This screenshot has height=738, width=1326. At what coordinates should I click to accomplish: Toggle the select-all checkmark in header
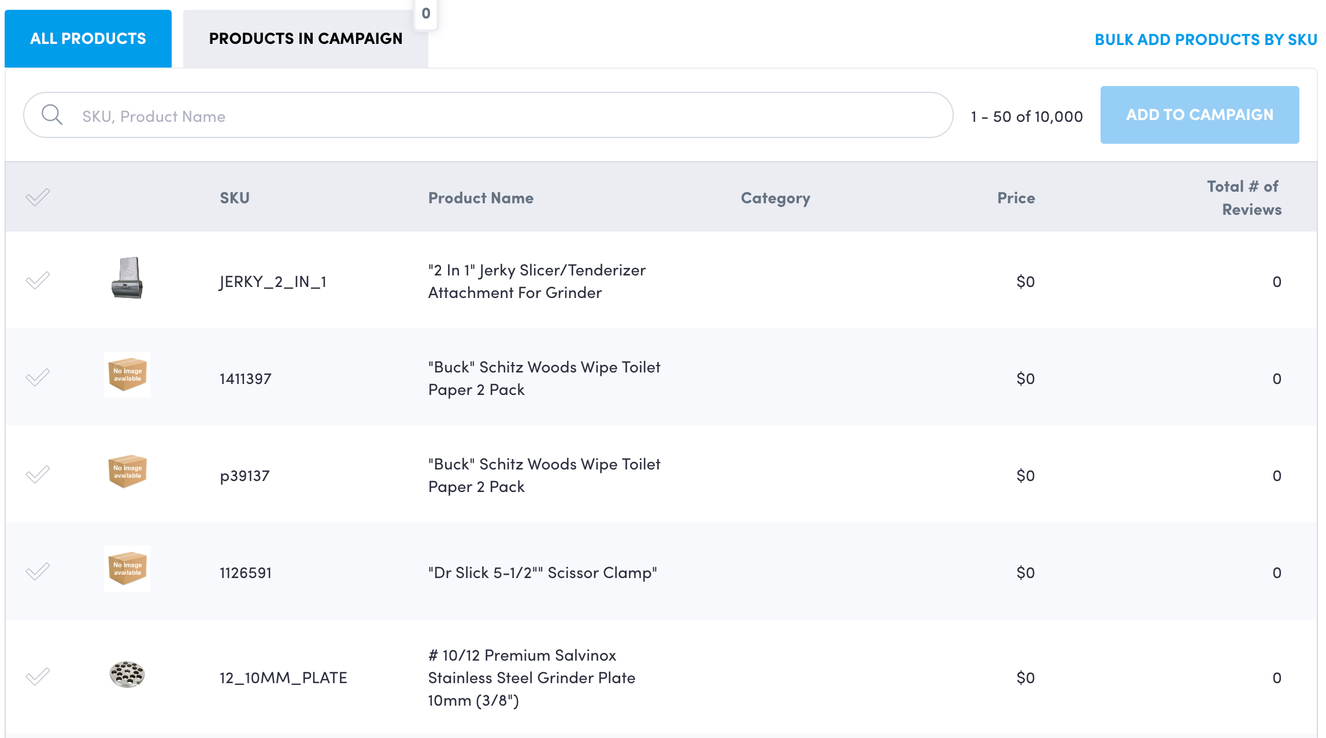click(x=38, y=197)
